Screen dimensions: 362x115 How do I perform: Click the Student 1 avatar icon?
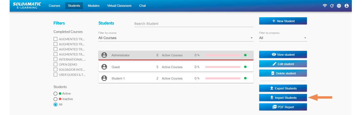click(104, 78)
